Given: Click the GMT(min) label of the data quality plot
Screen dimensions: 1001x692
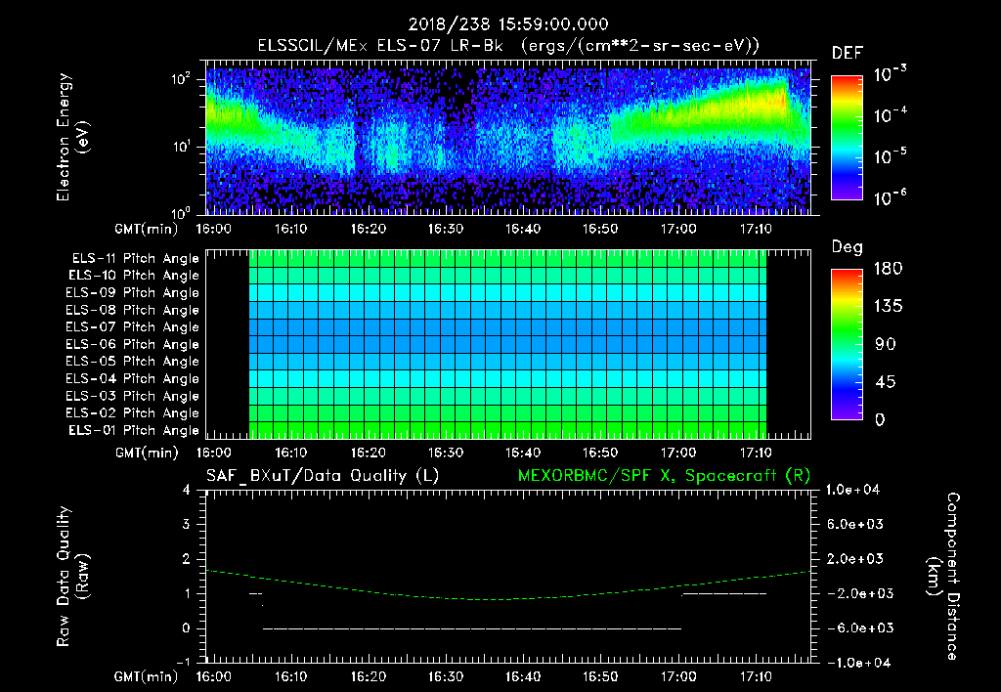Looking at the screenshot, I should [147, 676].
